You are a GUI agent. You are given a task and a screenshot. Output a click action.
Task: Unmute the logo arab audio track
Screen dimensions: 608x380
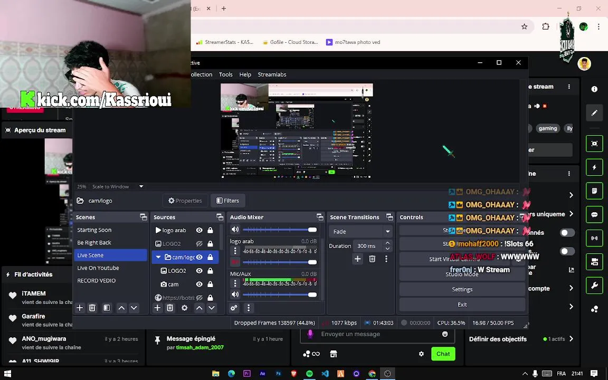235,262
